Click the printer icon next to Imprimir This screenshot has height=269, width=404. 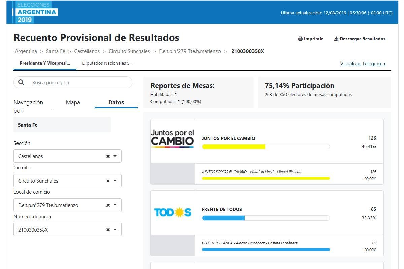pos(300,39)
